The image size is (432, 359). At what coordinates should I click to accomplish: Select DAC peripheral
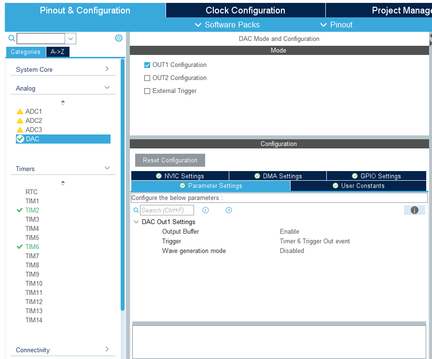coord(63,139)
